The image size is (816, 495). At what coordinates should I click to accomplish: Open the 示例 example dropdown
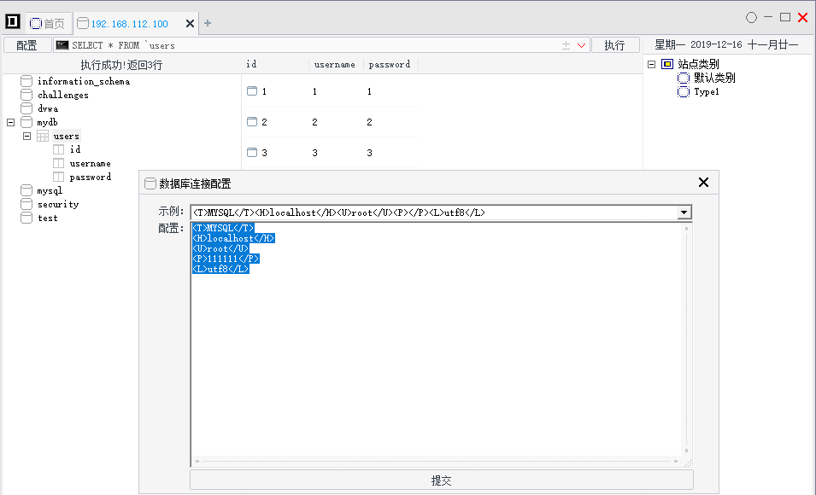click(x=684, y=213)
